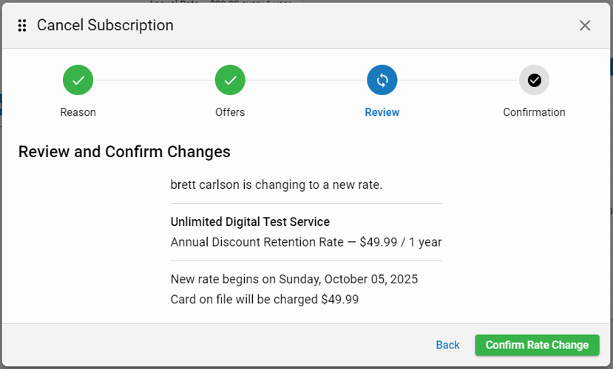Click the green checkmark above Reason

click(78, 80)
